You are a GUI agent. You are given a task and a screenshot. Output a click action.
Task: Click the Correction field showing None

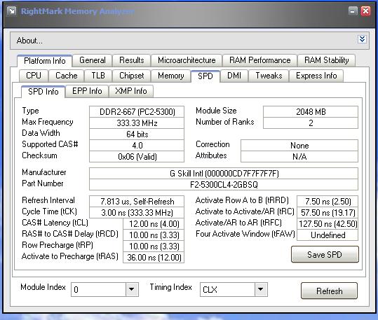(299, 146)
